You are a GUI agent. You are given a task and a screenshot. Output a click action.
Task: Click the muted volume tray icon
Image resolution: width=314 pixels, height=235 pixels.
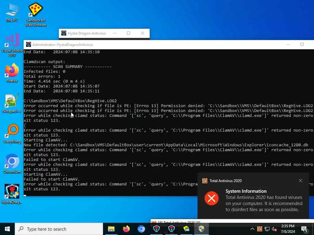(x=274, y=229)
